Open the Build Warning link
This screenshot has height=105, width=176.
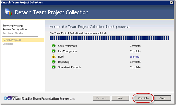pos(135,57)
